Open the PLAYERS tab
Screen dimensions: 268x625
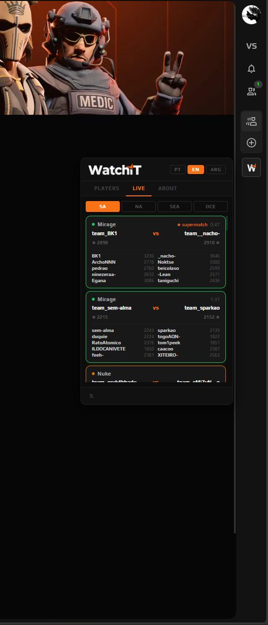[x=107, y=189]
